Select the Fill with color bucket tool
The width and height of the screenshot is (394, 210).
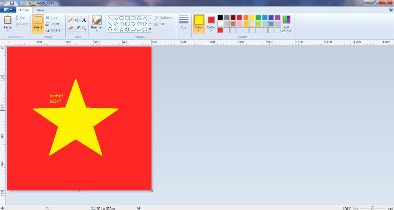click(77, 20)
